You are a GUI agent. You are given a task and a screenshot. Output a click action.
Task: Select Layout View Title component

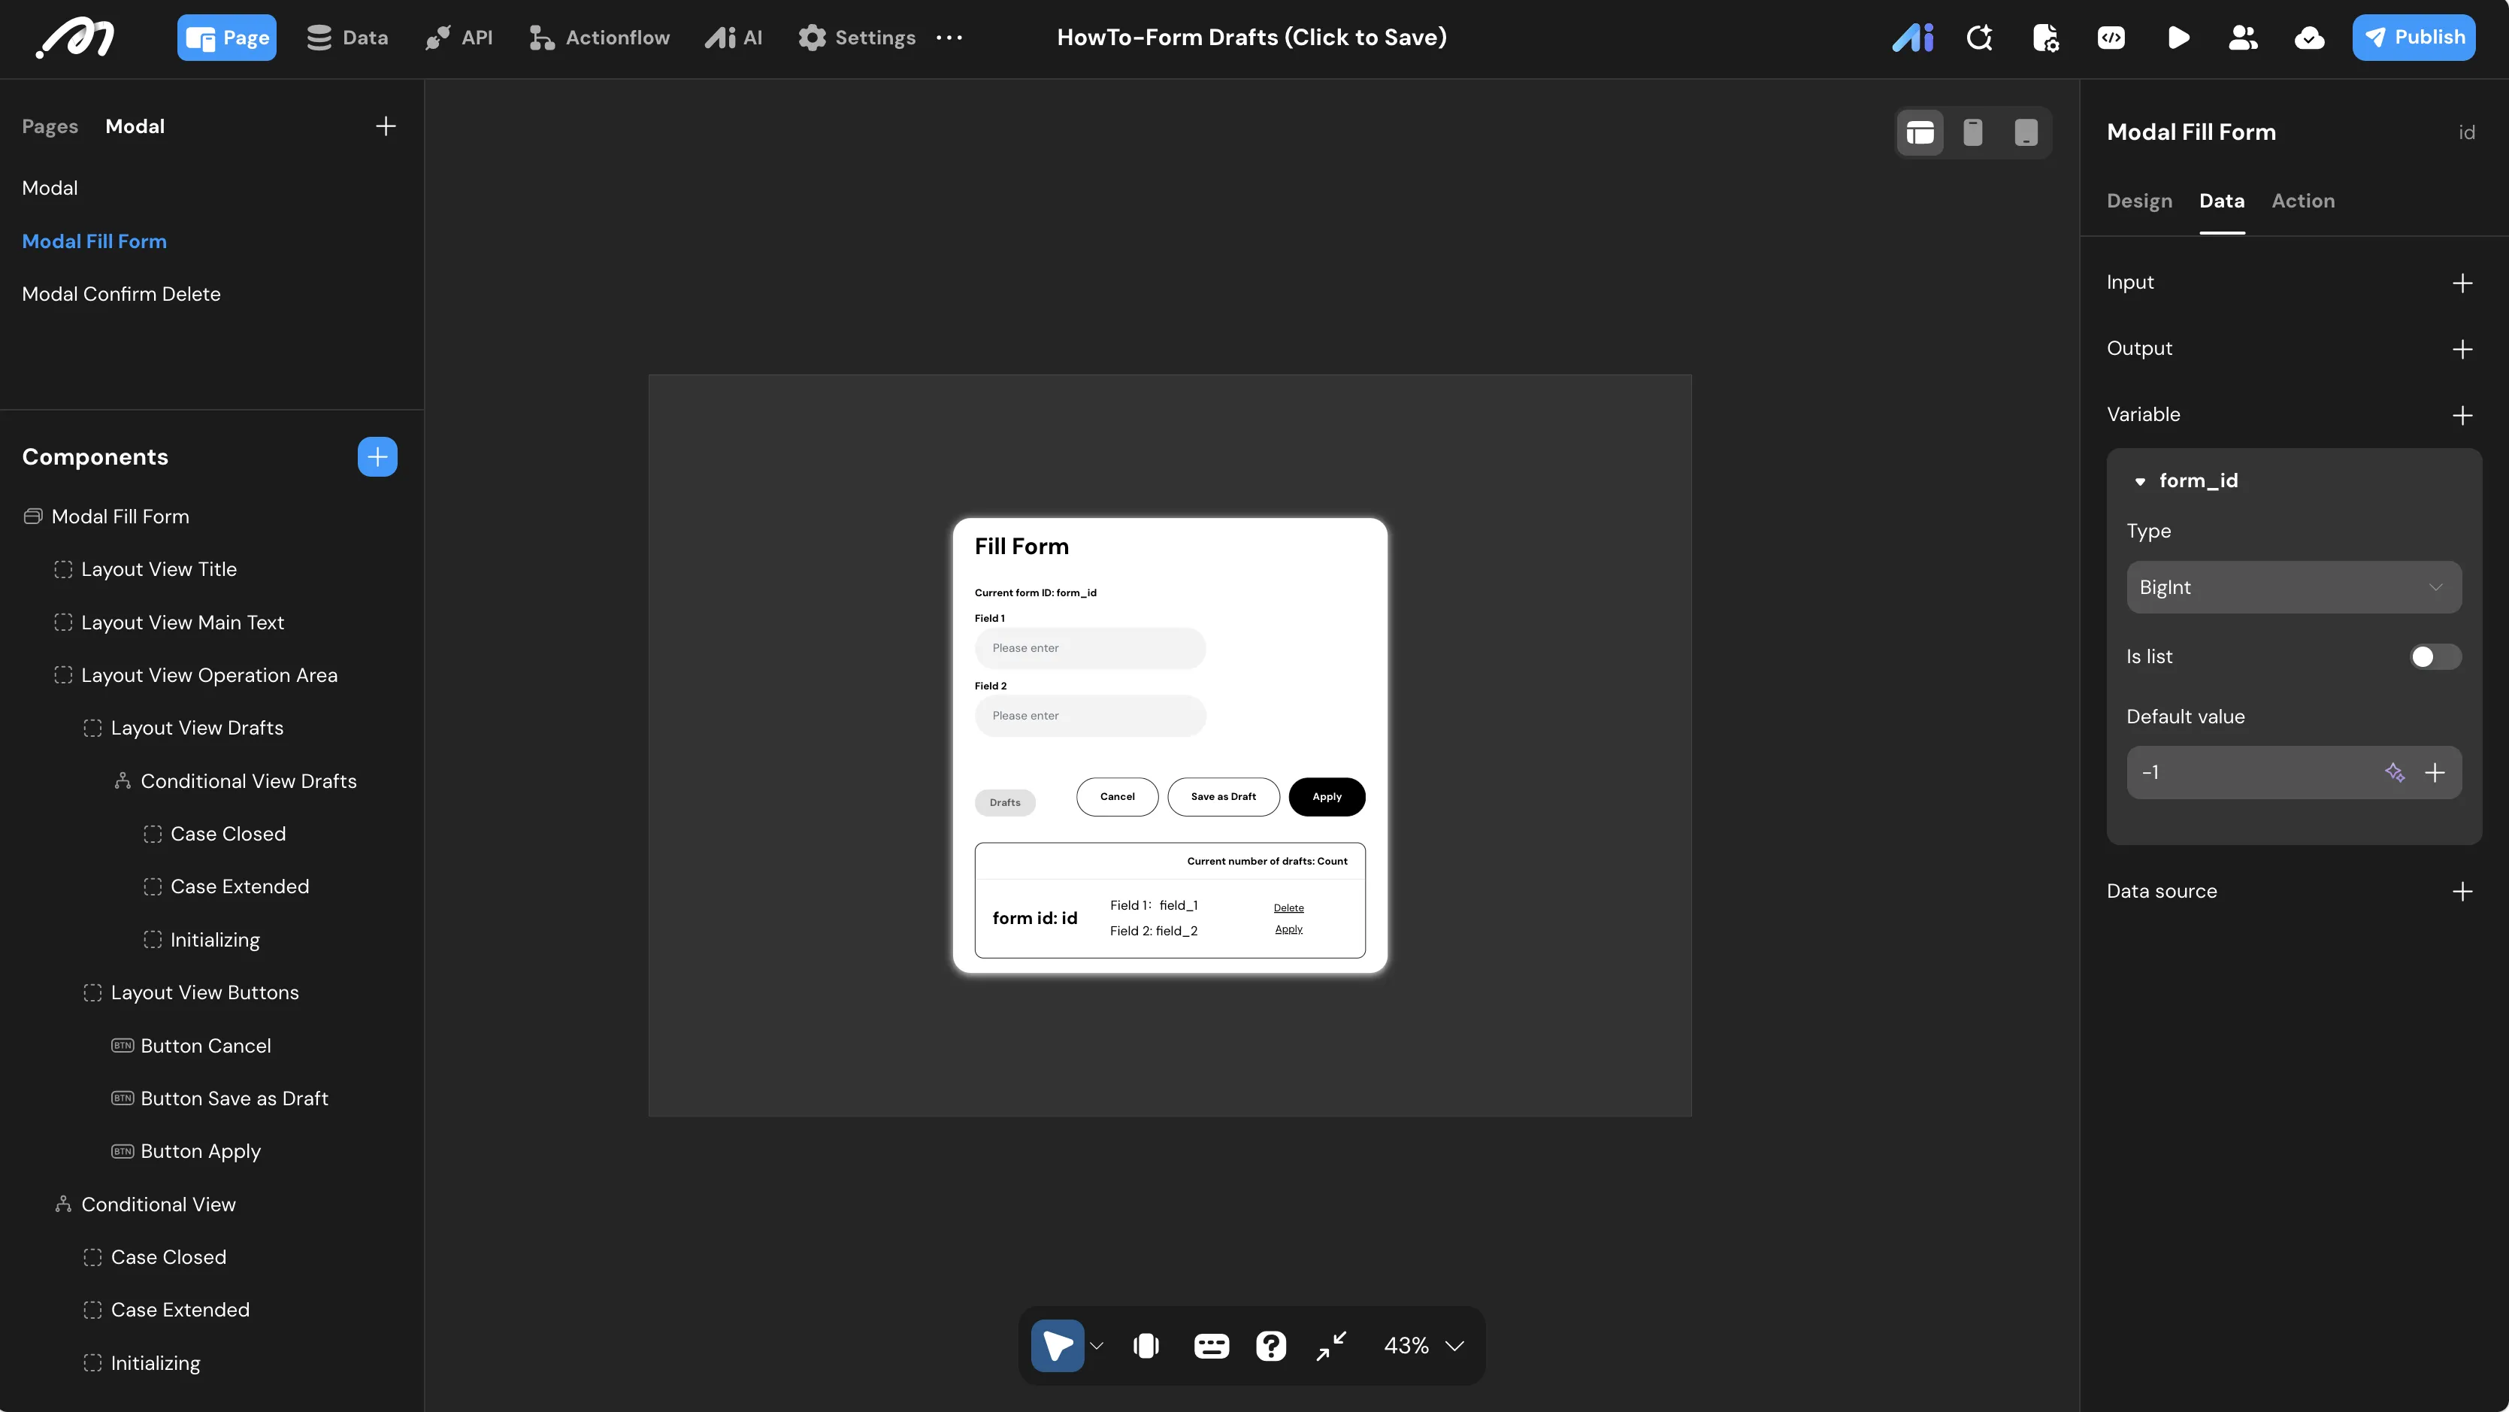coord(159,569)
